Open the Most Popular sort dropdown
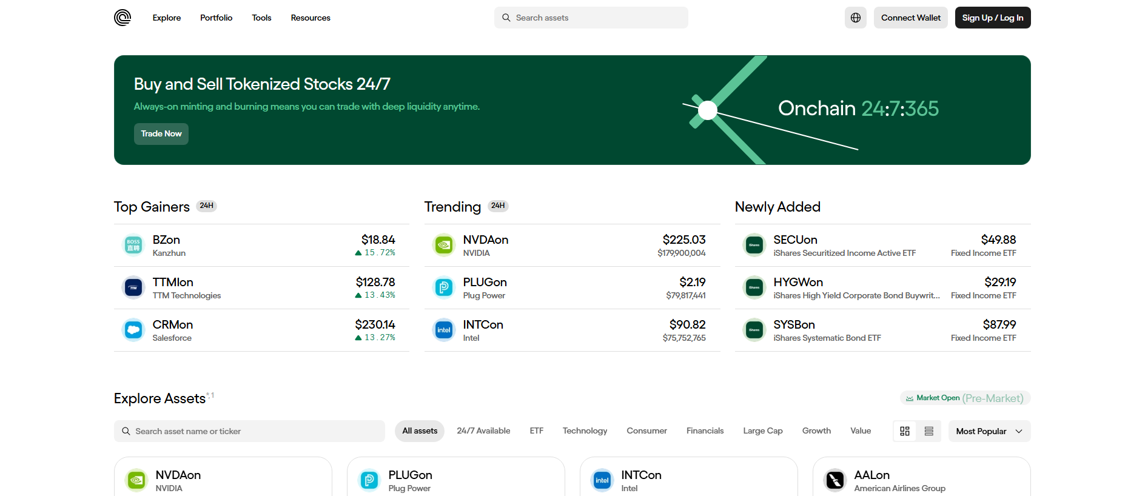 tap(989, 431)
